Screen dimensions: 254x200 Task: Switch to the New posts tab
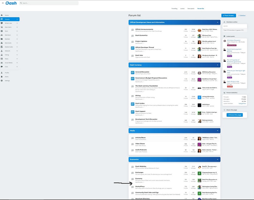(x=191, y=8)
